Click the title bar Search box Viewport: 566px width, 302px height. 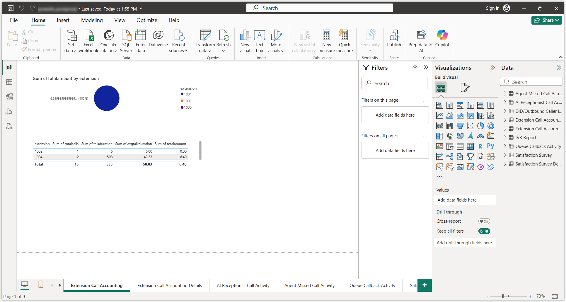pyautogui.click(x=319, y=8)
